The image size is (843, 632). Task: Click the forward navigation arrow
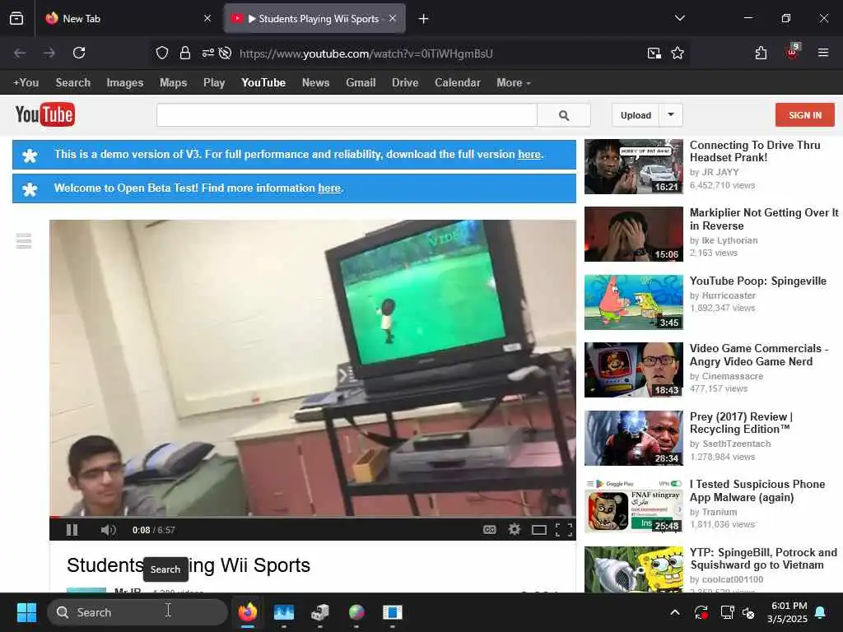49,53
